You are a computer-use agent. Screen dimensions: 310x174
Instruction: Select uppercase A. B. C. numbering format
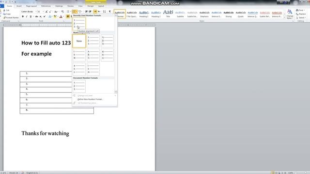[x=93, y=55]
